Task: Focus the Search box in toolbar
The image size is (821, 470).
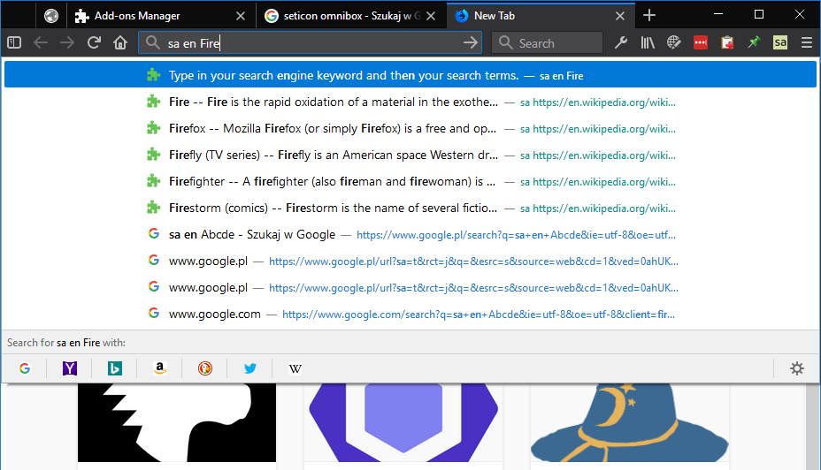Action: click(547, 43)
